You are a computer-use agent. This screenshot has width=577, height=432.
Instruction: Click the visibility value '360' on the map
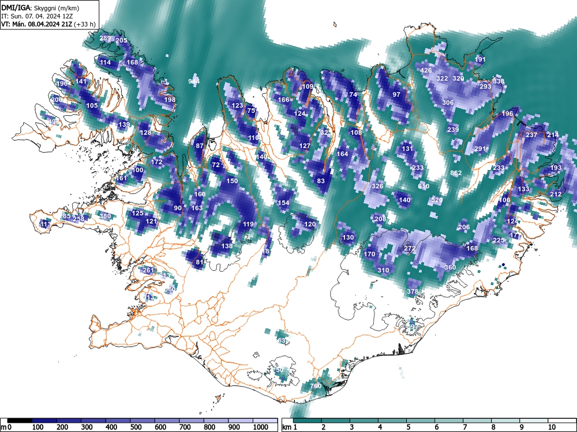pyautogui.click(x=451, y=267)
